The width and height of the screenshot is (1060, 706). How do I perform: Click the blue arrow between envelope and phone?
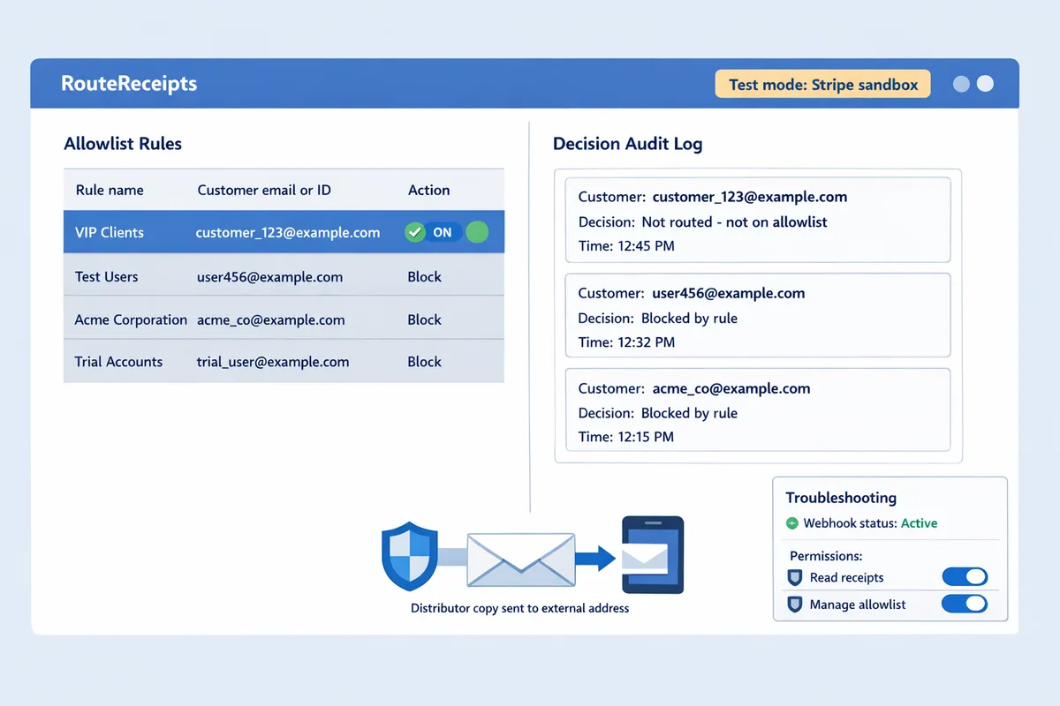click(x=602, y=557)
